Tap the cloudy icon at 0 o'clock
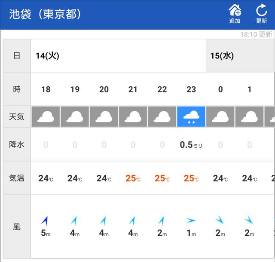 point(220,116)
